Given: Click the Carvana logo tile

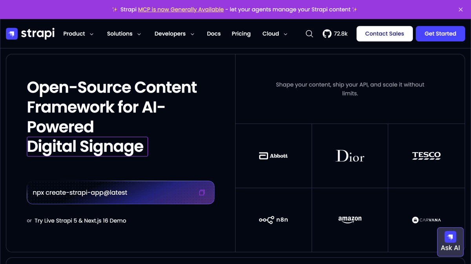Looking at the screenshot, I should click(426, 220).
